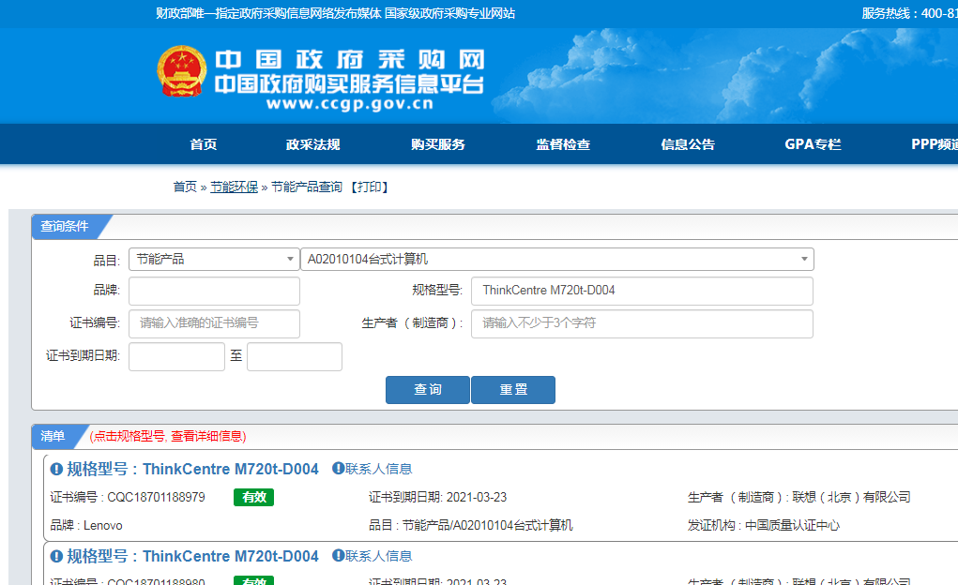Click 首页 breadcrumb link
The image size is (958, 585).
point(185,187)
